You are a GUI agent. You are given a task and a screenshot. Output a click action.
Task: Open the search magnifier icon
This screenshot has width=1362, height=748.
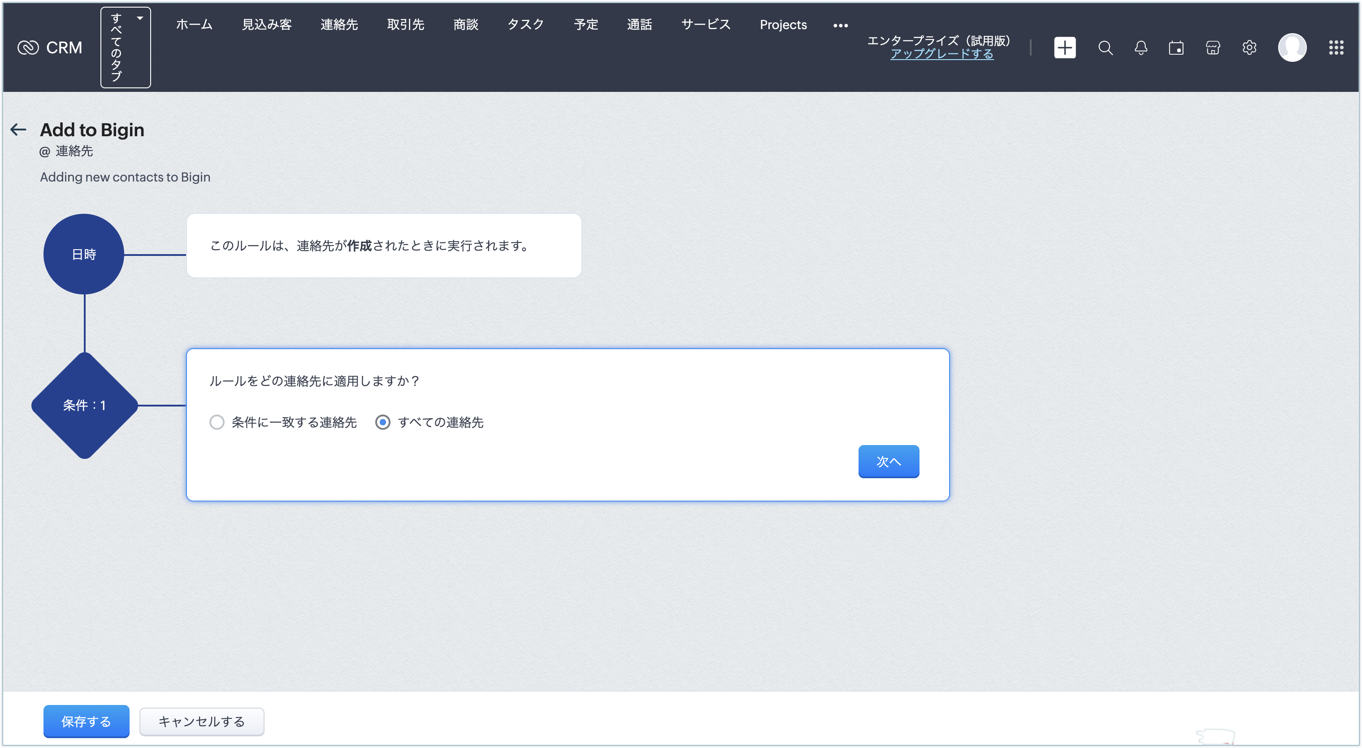coord(1105,48)
